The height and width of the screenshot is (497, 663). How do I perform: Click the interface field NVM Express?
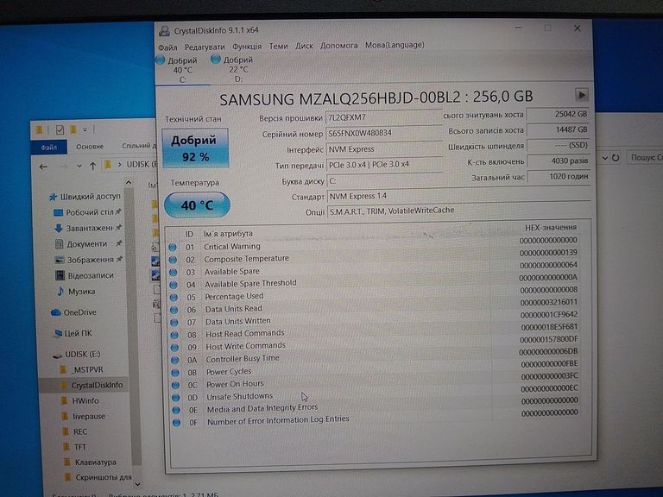click(x=384, y=148)
